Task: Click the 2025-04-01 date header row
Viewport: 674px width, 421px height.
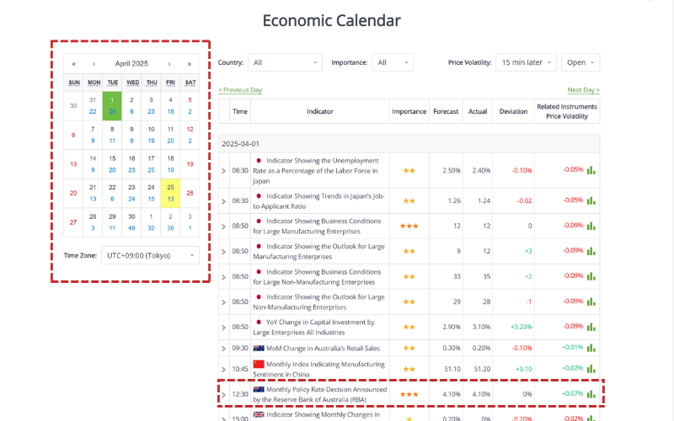Action: pyautogui.click(x=409, y=144)
